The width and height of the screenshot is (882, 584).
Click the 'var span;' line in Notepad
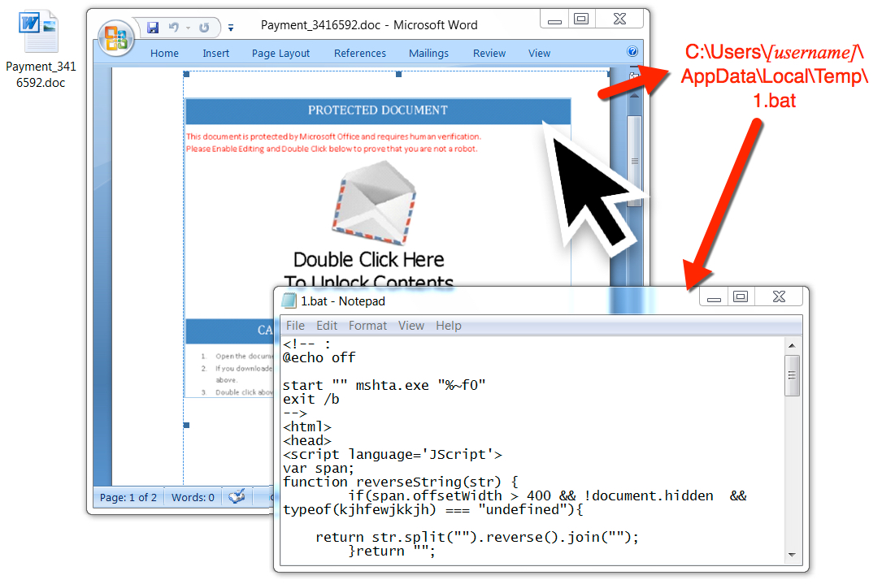coord(319,468)
